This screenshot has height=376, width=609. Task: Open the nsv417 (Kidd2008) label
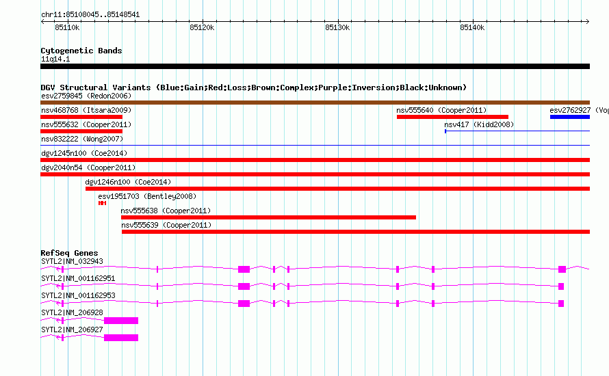pyautogui.click(x=479, y=124)
